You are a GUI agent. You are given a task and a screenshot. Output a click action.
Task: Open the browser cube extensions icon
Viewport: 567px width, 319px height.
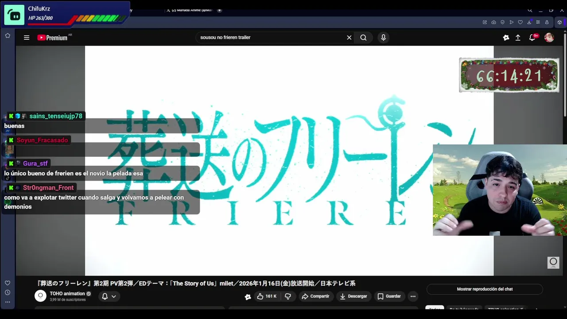[559, 22]
